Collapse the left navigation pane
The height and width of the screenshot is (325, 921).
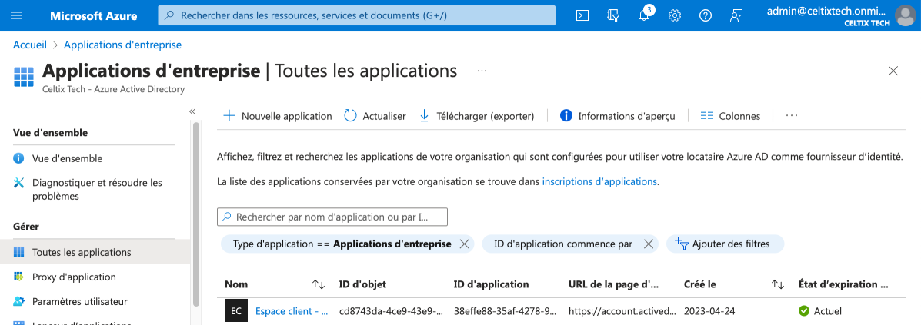click(192, 111)
